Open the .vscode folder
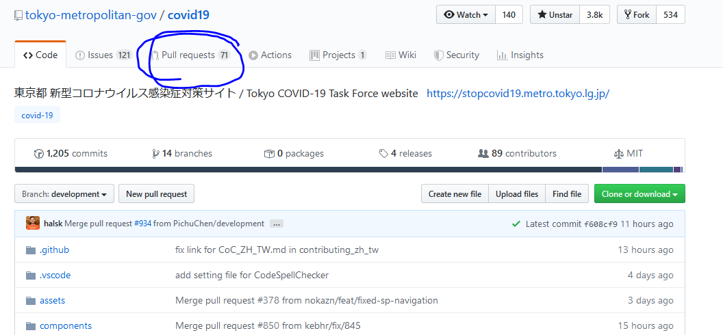The height and width of the screenshot is (335, 723). point(55,275)
